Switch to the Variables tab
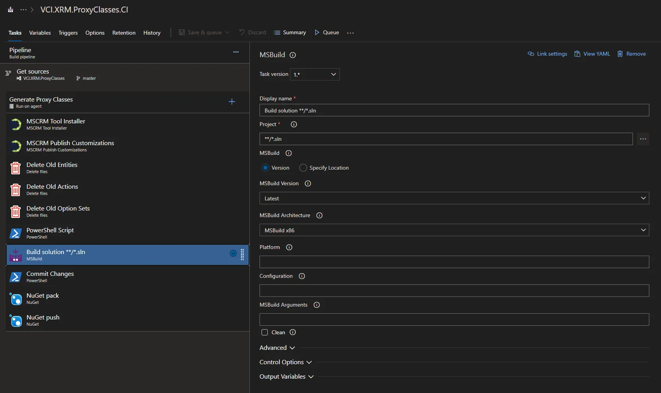661x393 pixels. [40, 33]
